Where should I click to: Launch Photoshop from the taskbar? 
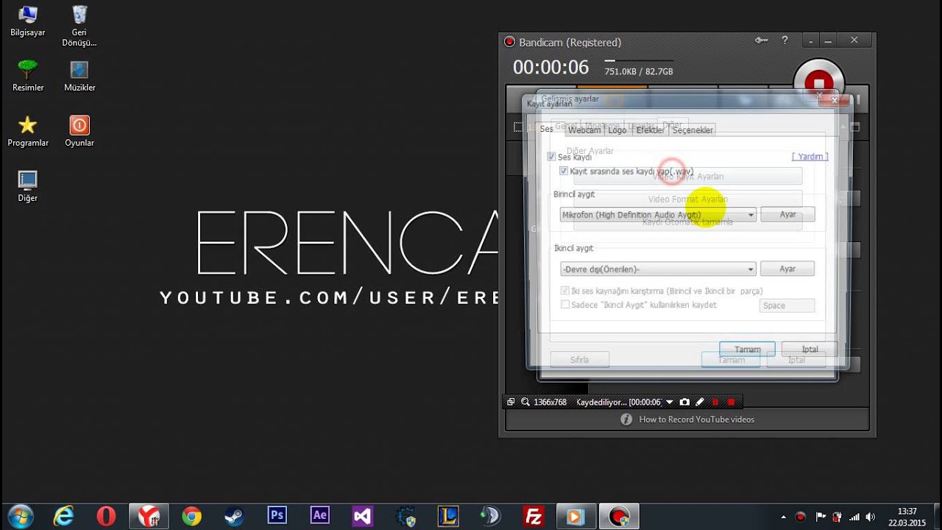277,516
